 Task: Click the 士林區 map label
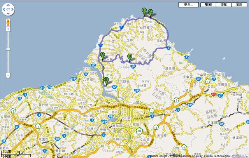[x=142, y=86]
